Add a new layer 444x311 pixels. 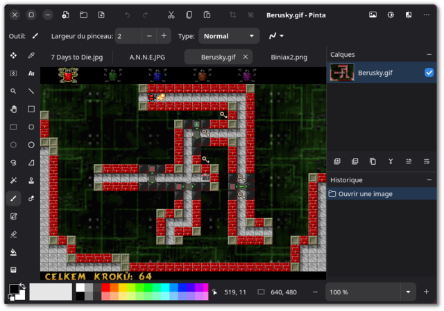[x=337, y=161]
